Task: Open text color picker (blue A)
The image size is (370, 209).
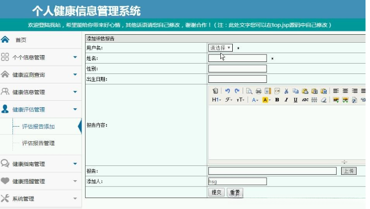Action: (x=255, y=100)
